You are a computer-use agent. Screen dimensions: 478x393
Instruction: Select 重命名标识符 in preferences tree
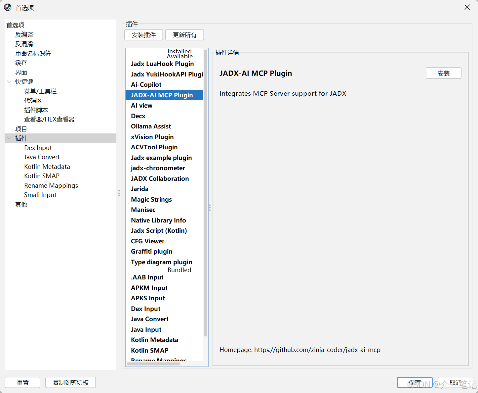pyautogui.click(x=33, y=53)
